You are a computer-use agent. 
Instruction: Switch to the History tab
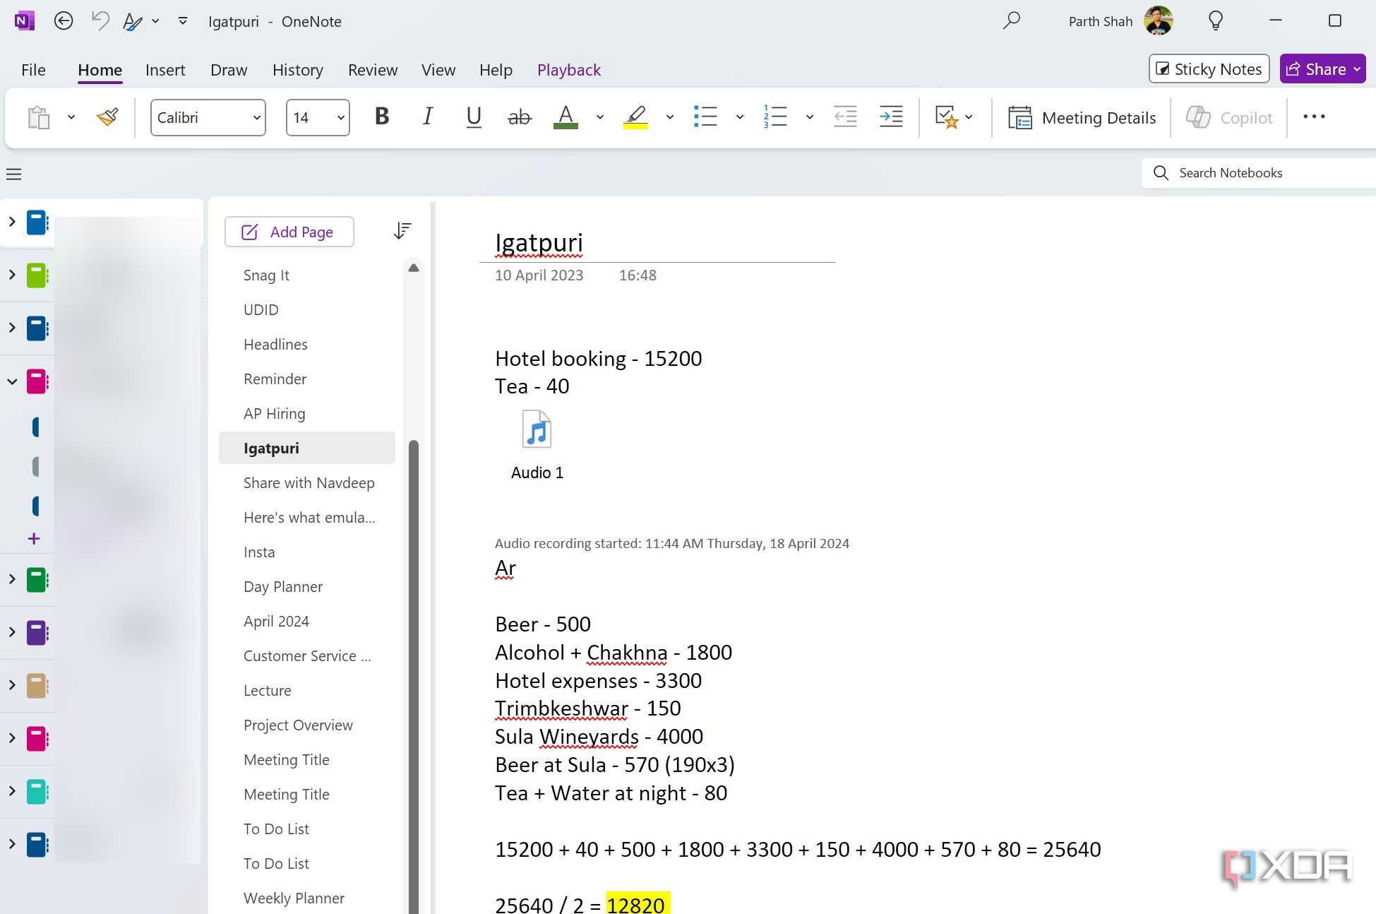pos(298,70)
